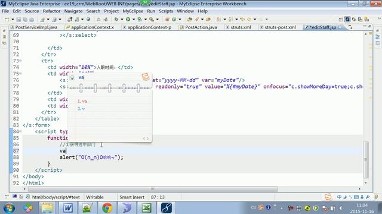This screenshot has height=214, width=382.
Task: Switch to PostAction.java editor tab
Action: pos(201,27)
